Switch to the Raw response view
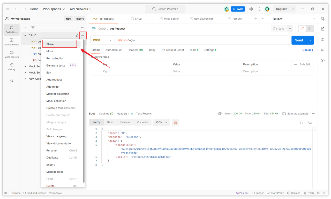Viewport: 331px width, 199px height. tap(110, 122)
